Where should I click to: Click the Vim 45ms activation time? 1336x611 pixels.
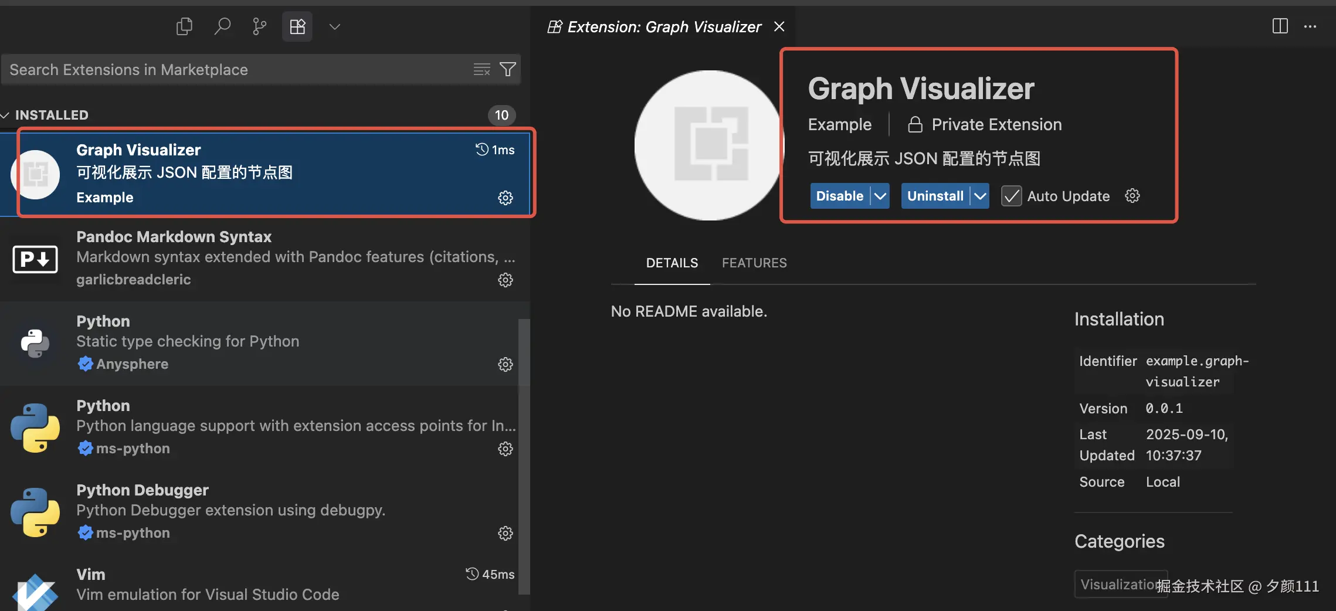pos(490,574)
